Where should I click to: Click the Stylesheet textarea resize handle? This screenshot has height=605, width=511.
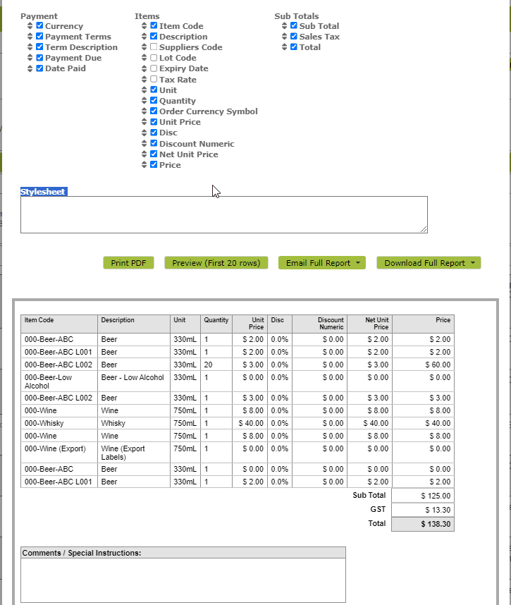tap(424, 229)
